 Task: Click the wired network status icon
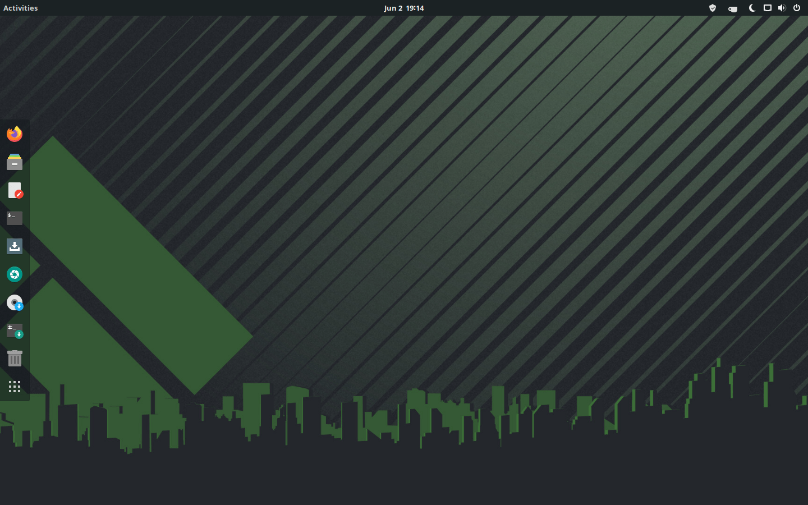[x=768, y=8]
